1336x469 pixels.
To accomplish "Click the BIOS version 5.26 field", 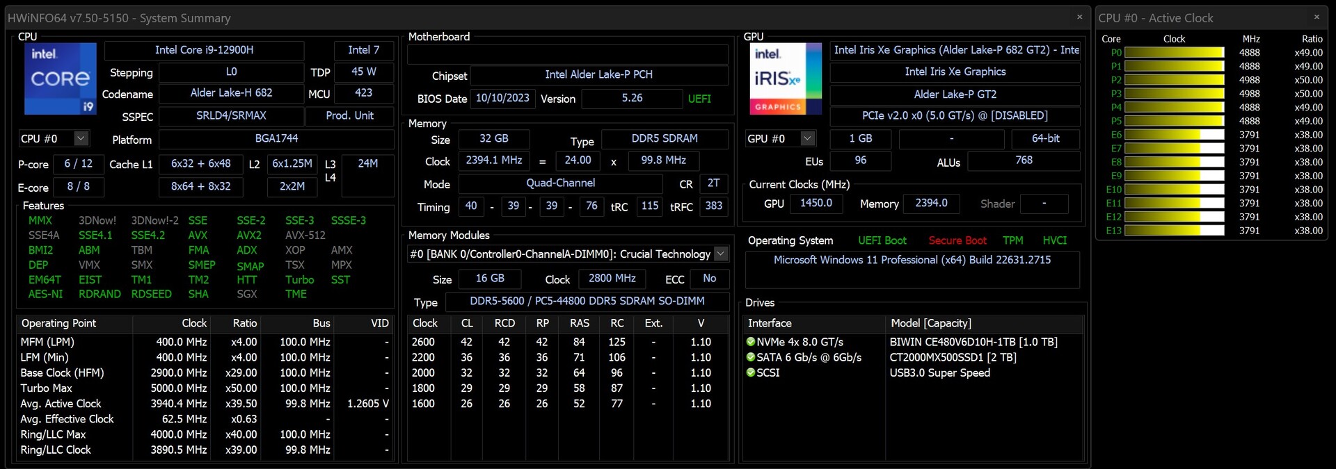I will (x=632, y=99).
